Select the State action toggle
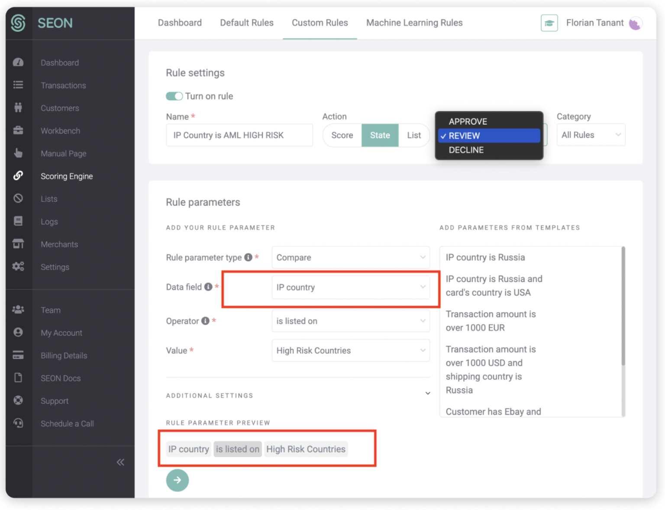The image size is (665, 510). pyautogui.click(x=380, y=135)
